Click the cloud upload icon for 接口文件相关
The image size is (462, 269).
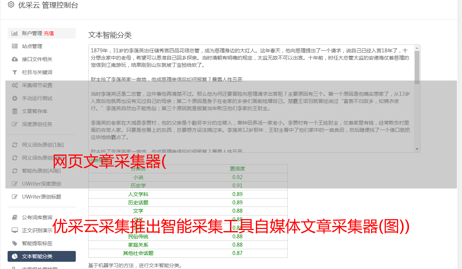15,59
